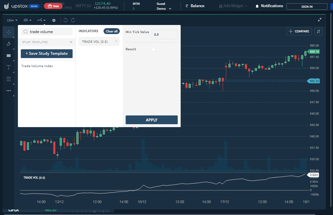Click the TRADE VOL (0.5) panel label

(x=34, y=177)
